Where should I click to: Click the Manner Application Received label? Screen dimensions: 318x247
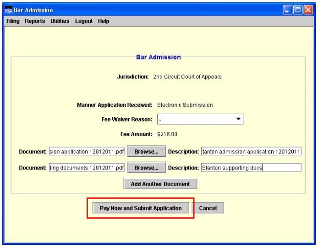[x=115, y=105]
